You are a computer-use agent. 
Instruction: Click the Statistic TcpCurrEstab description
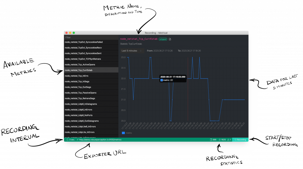pos(131,44)
